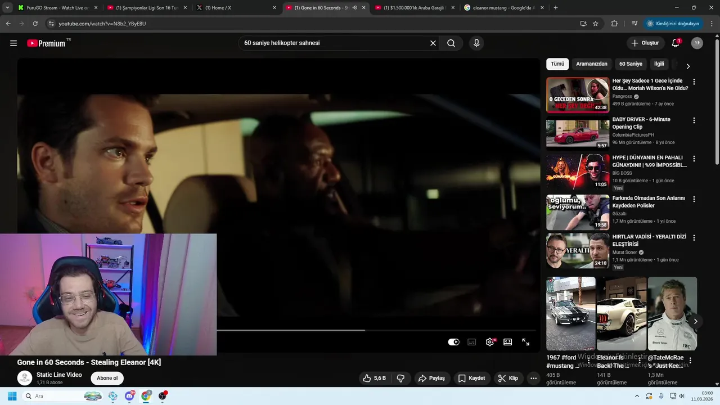Go to YouTube Premium home logo

pyautogui.click(x=46, y=43)
